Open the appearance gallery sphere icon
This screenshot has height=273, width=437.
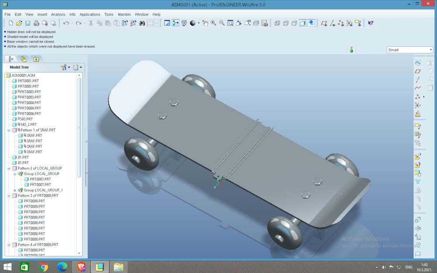click(193, 23)
